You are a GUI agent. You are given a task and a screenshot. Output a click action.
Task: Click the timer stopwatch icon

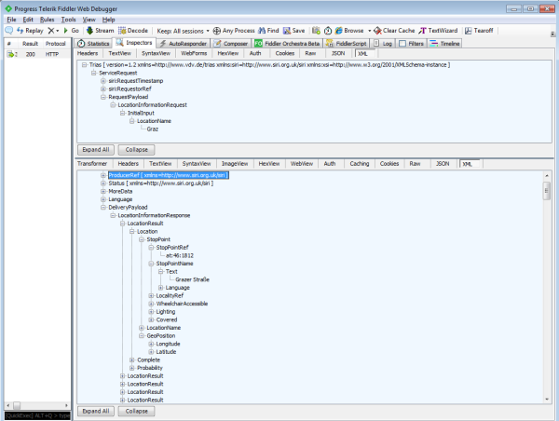coord(328,31)
